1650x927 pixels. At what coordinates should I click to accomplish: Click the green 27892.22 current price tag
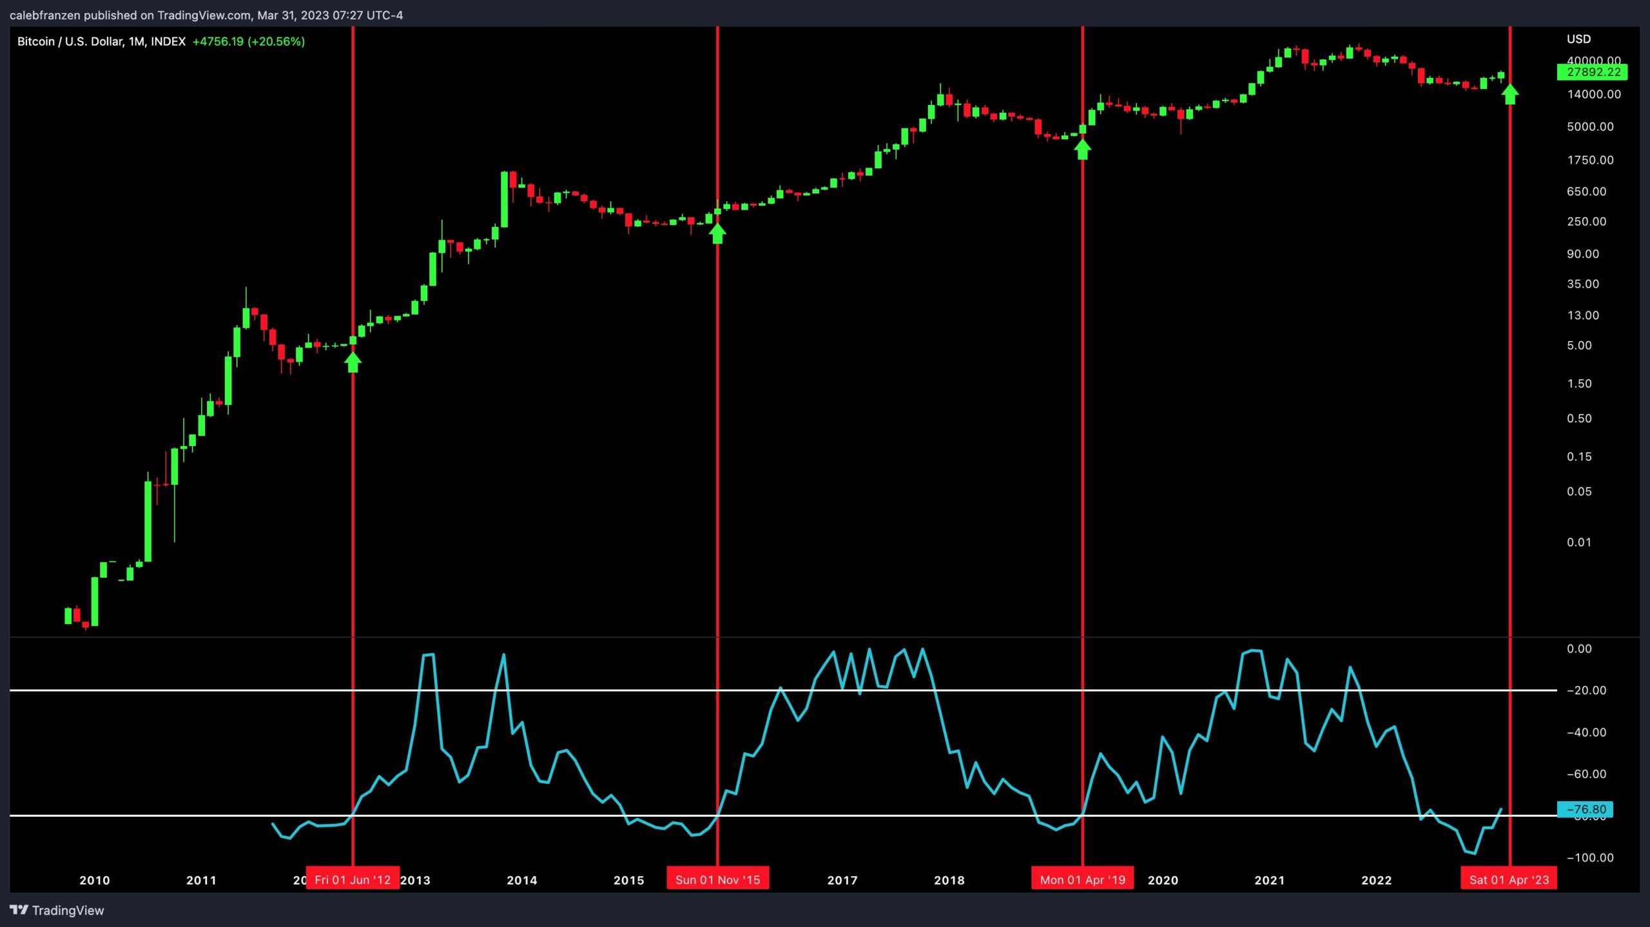[x=1593, y=72]
